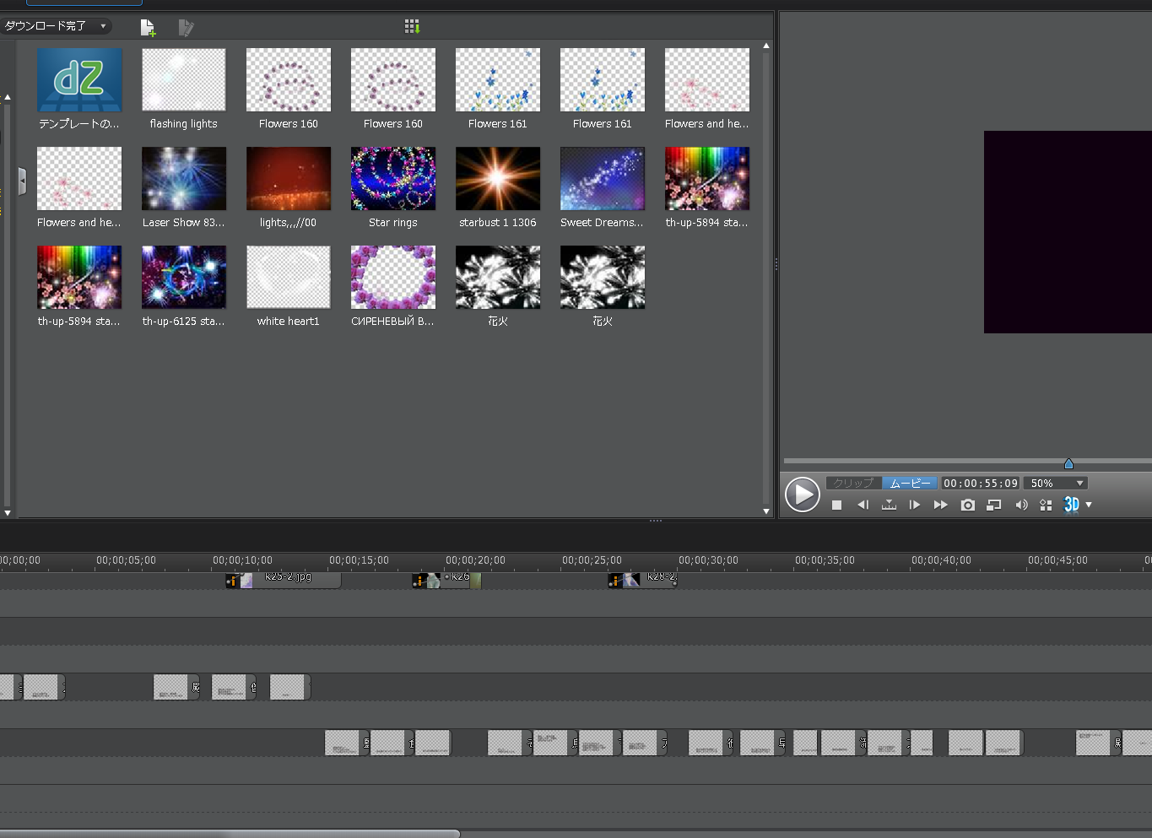This screenshot has height=838, width=1152.
Task: Click the timeline horizontal scrollbar
Action: tap(230, 834)
